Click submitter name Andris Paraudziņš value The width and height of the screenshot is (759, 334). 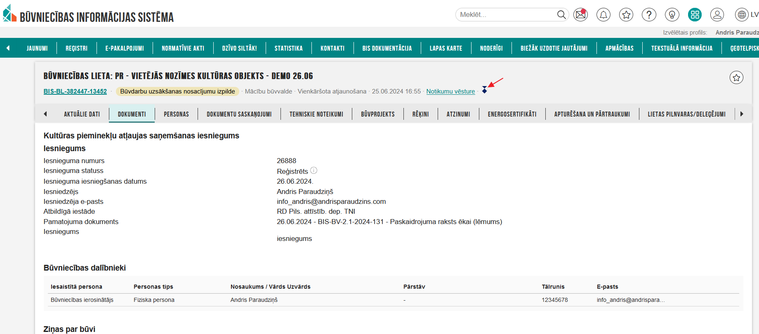click(305, 192)
